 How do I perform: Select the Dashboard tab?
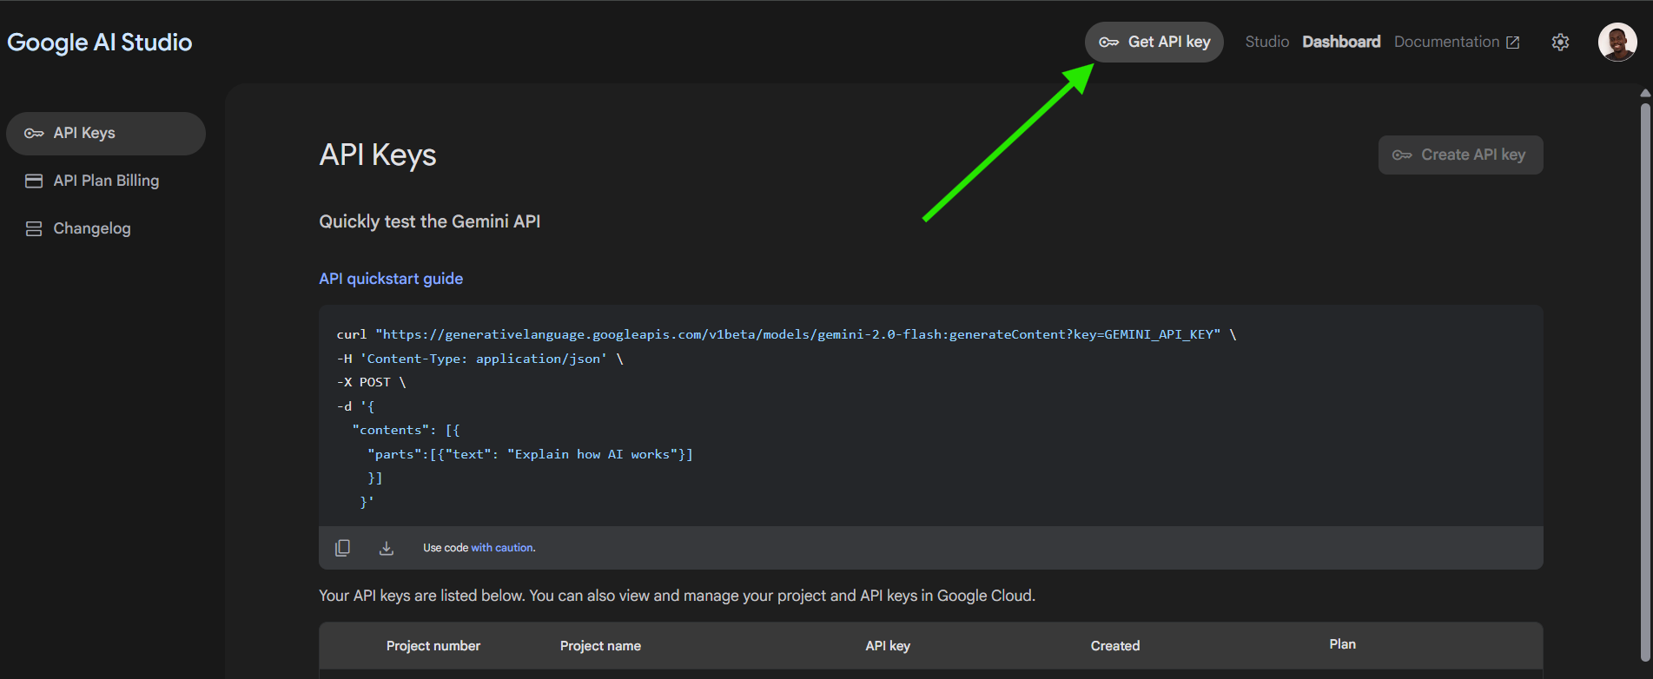[1340, 43]
